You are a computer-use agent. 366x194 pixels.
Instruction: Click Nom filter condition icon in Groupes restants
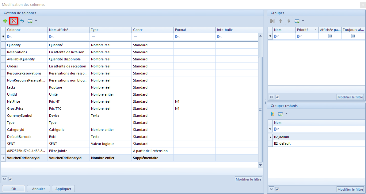pos(276,129)
